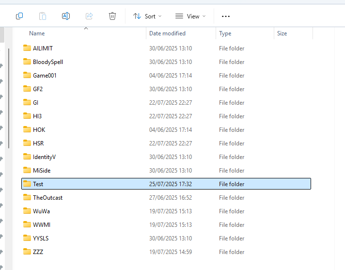Click the date 25/07/2025 17:32 of Test
Screen dimensions: 345x270
pos(171,184)
